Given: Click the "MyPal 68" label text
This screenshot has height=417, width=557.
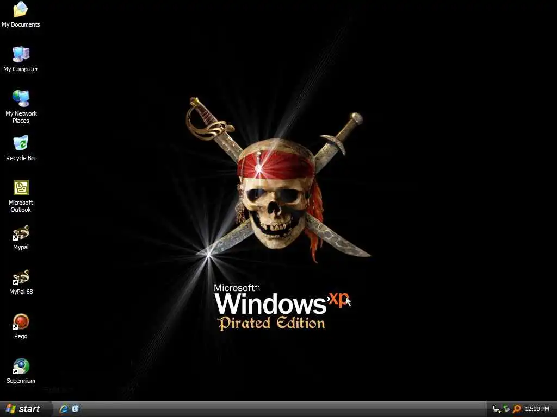Looking at the screenshot, I should 21,292.
